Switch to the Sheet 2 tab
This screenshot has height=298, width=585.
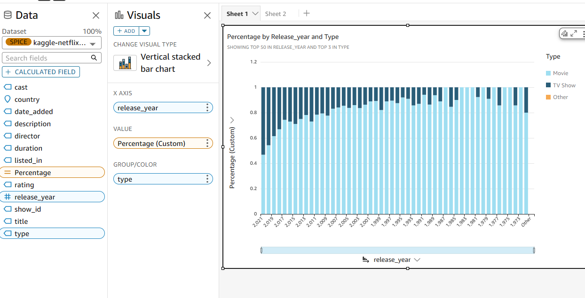[276, 14]
